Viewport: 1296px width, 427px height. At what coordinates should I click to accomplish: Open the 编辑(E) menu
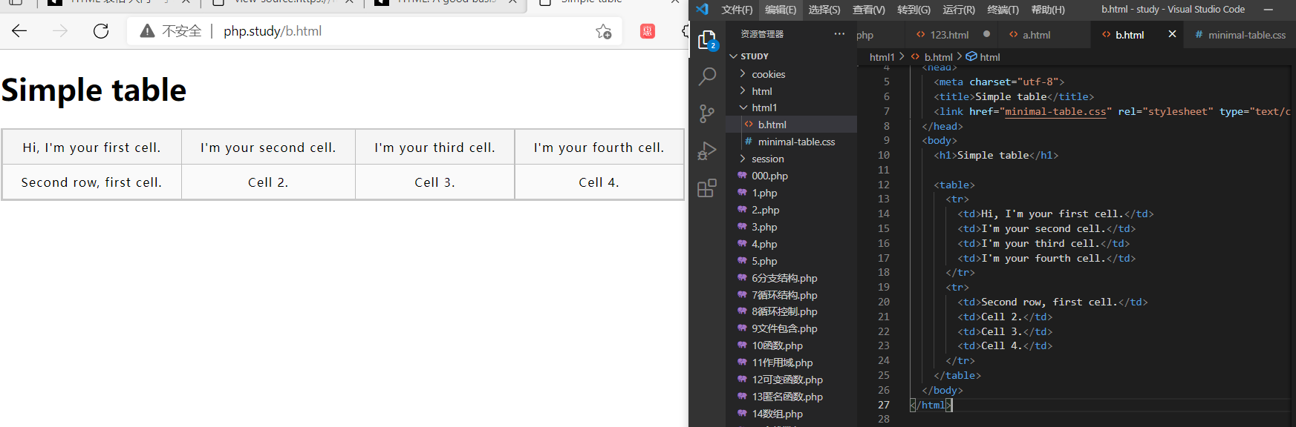781,10
